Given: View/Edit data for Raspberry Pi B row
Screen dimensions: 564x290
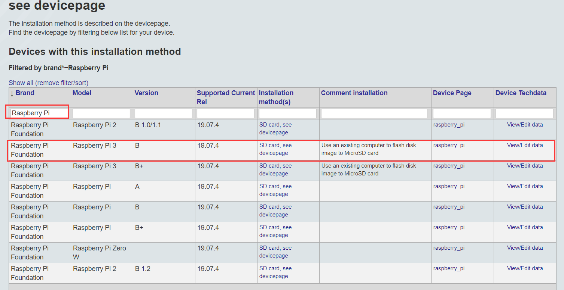Looking at the screenshot, I should pos(525,207).
